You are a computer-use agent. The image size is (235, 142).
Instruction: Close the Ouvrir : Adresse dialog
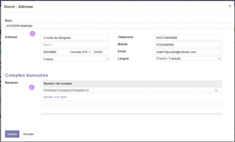coord(230,6)
